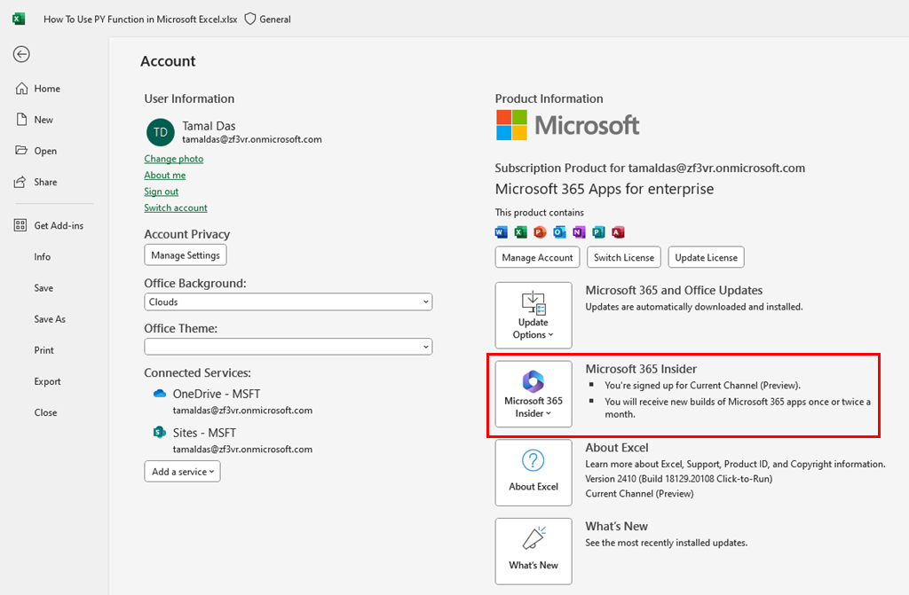Click the Word app icon under This product contains

pos(502,232)
